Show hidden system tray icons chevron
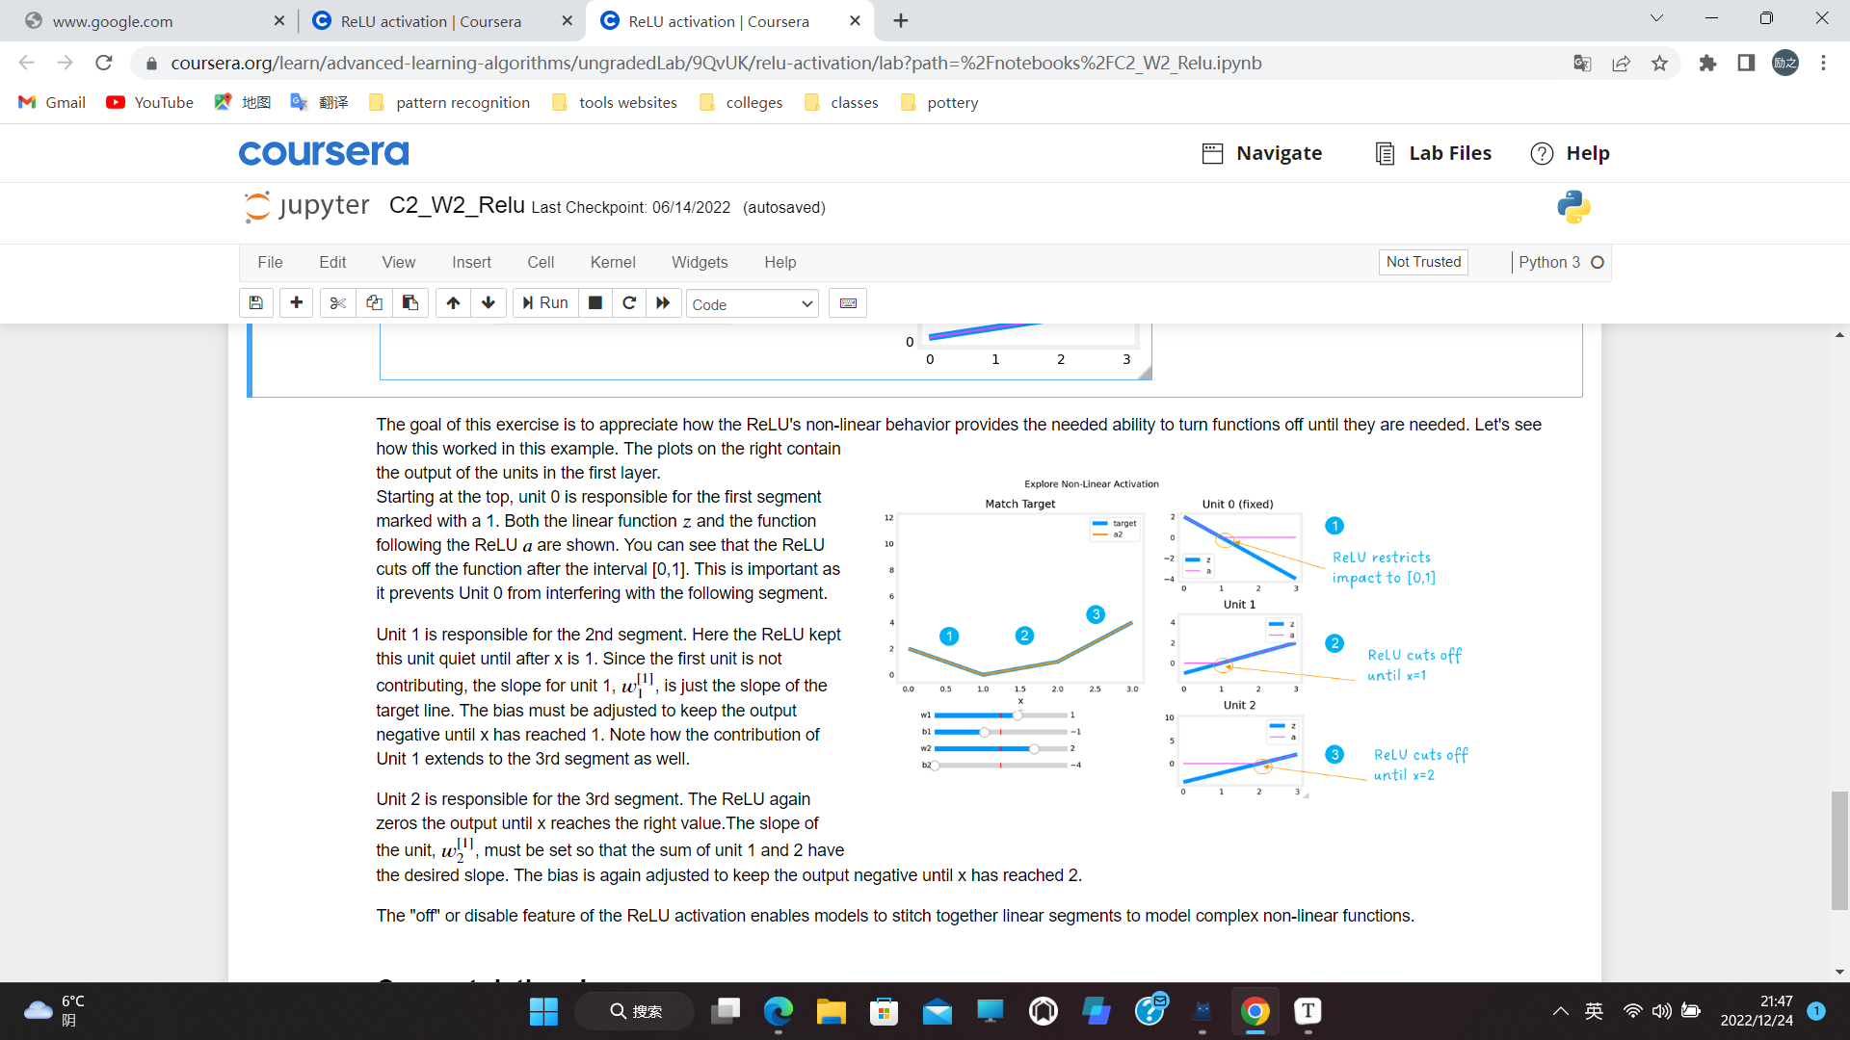 point(1560,1011)
